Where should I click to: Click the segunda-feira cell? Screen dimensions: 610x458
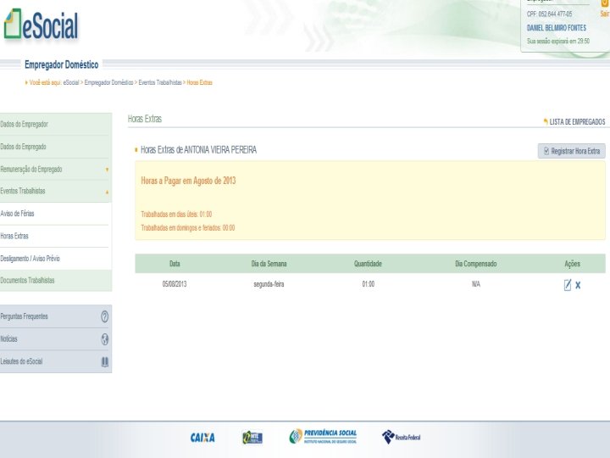coord(269,284)
